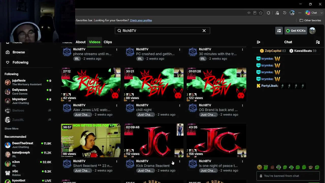Screen dimensions: 325x183
Task: Click the magnifier icon in Kick search
Action: pos(119,31)
